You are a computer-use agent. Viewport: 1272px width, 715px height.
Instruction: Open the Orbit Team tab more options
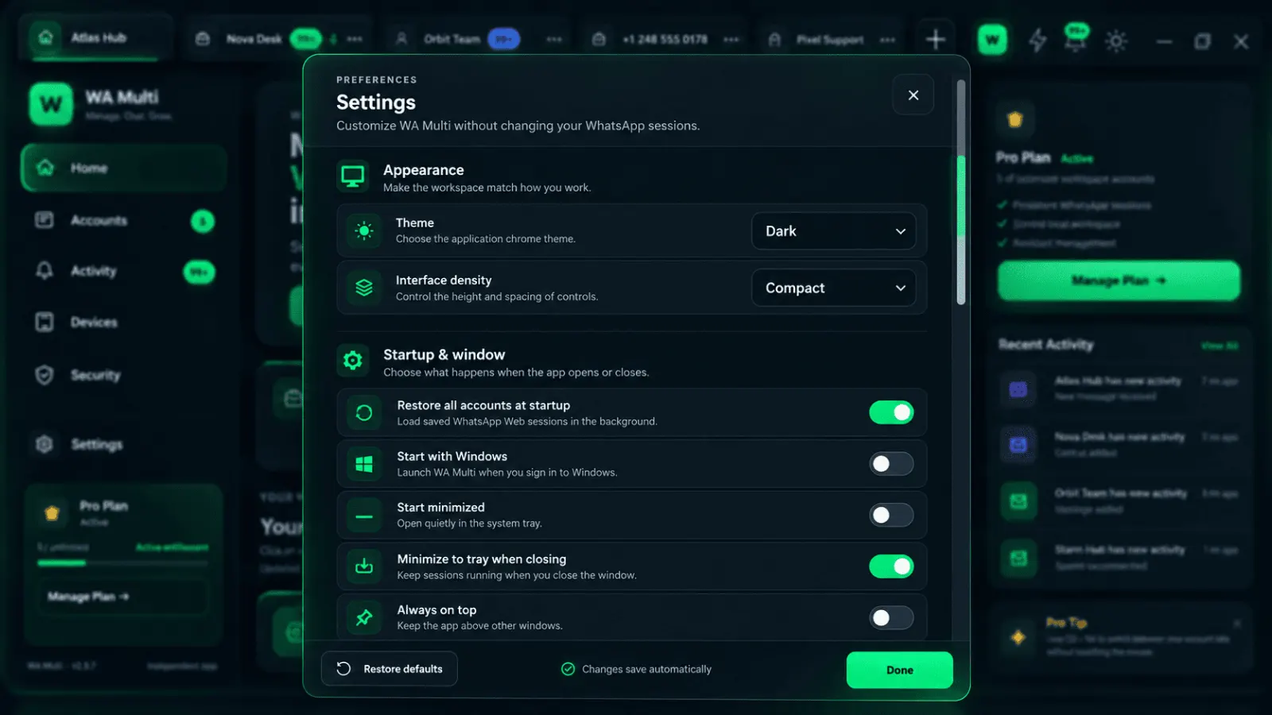pos(554,39)
